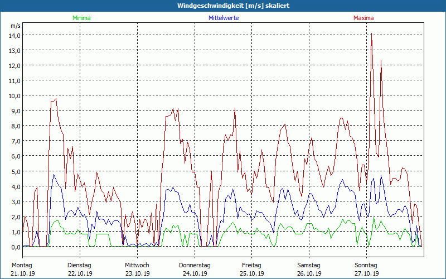
Task: Click the 2,0 y-axis value
Action: point(16,217)
